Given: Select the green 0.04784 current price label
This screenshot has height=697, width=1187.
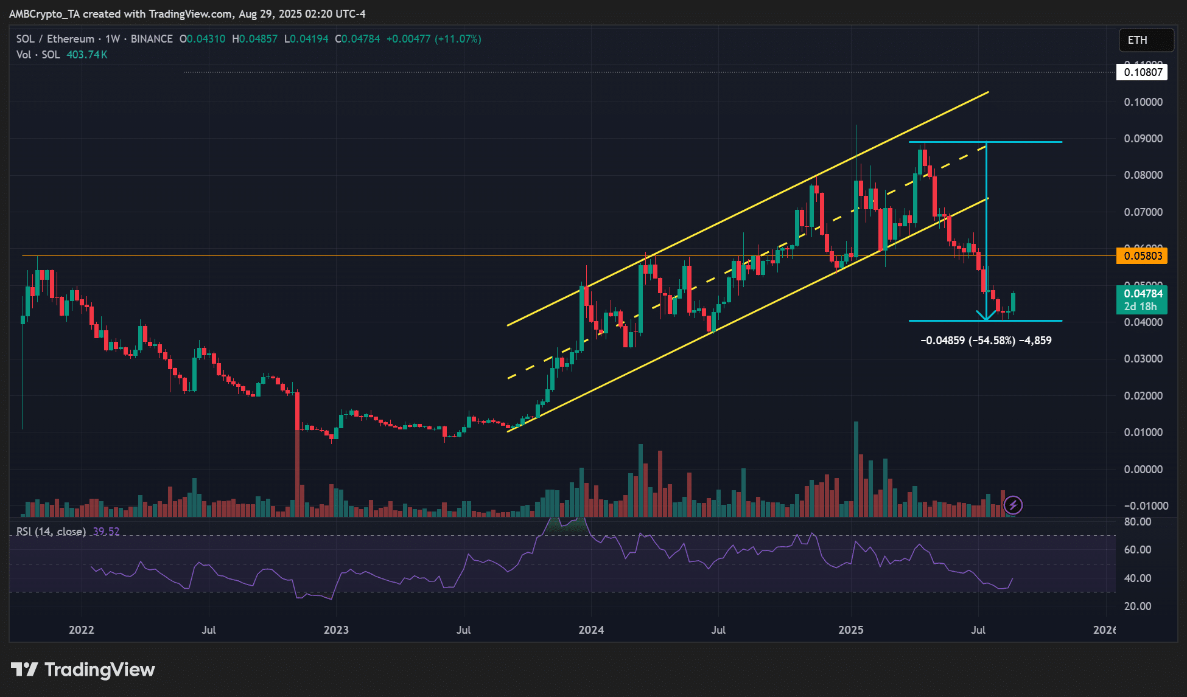Looking at the screenshot, I should tap(1143, 294).
